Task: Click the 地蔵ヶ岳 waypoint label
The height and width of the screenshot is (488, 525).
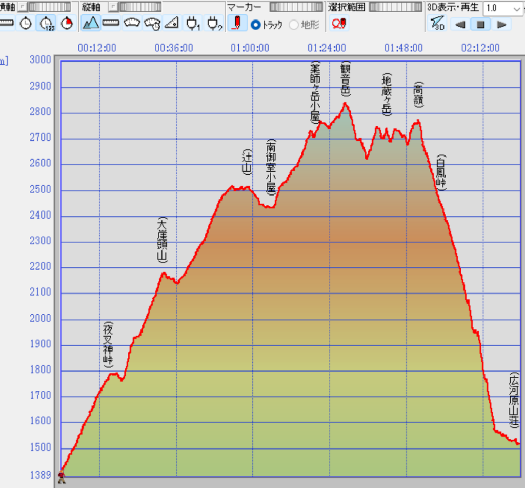Action: pyautogui.click(x=387, y=94)
